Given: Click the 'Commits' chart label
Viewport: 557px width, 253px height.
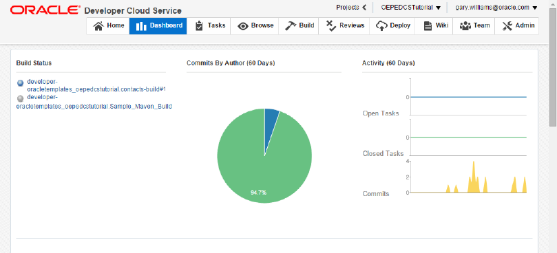Looking at the screenshot, I should (376, 194).
